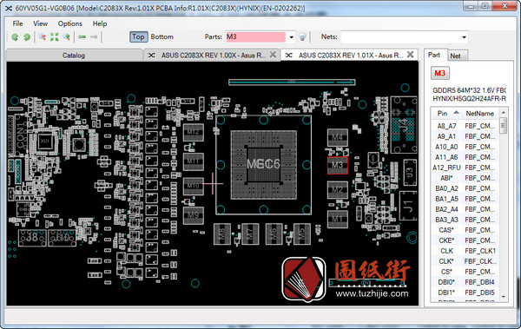This screenshot has height=329, width=521.
Task: Switch to ASUS C2083X REV 1.01X tab
Action: (350, 56)
